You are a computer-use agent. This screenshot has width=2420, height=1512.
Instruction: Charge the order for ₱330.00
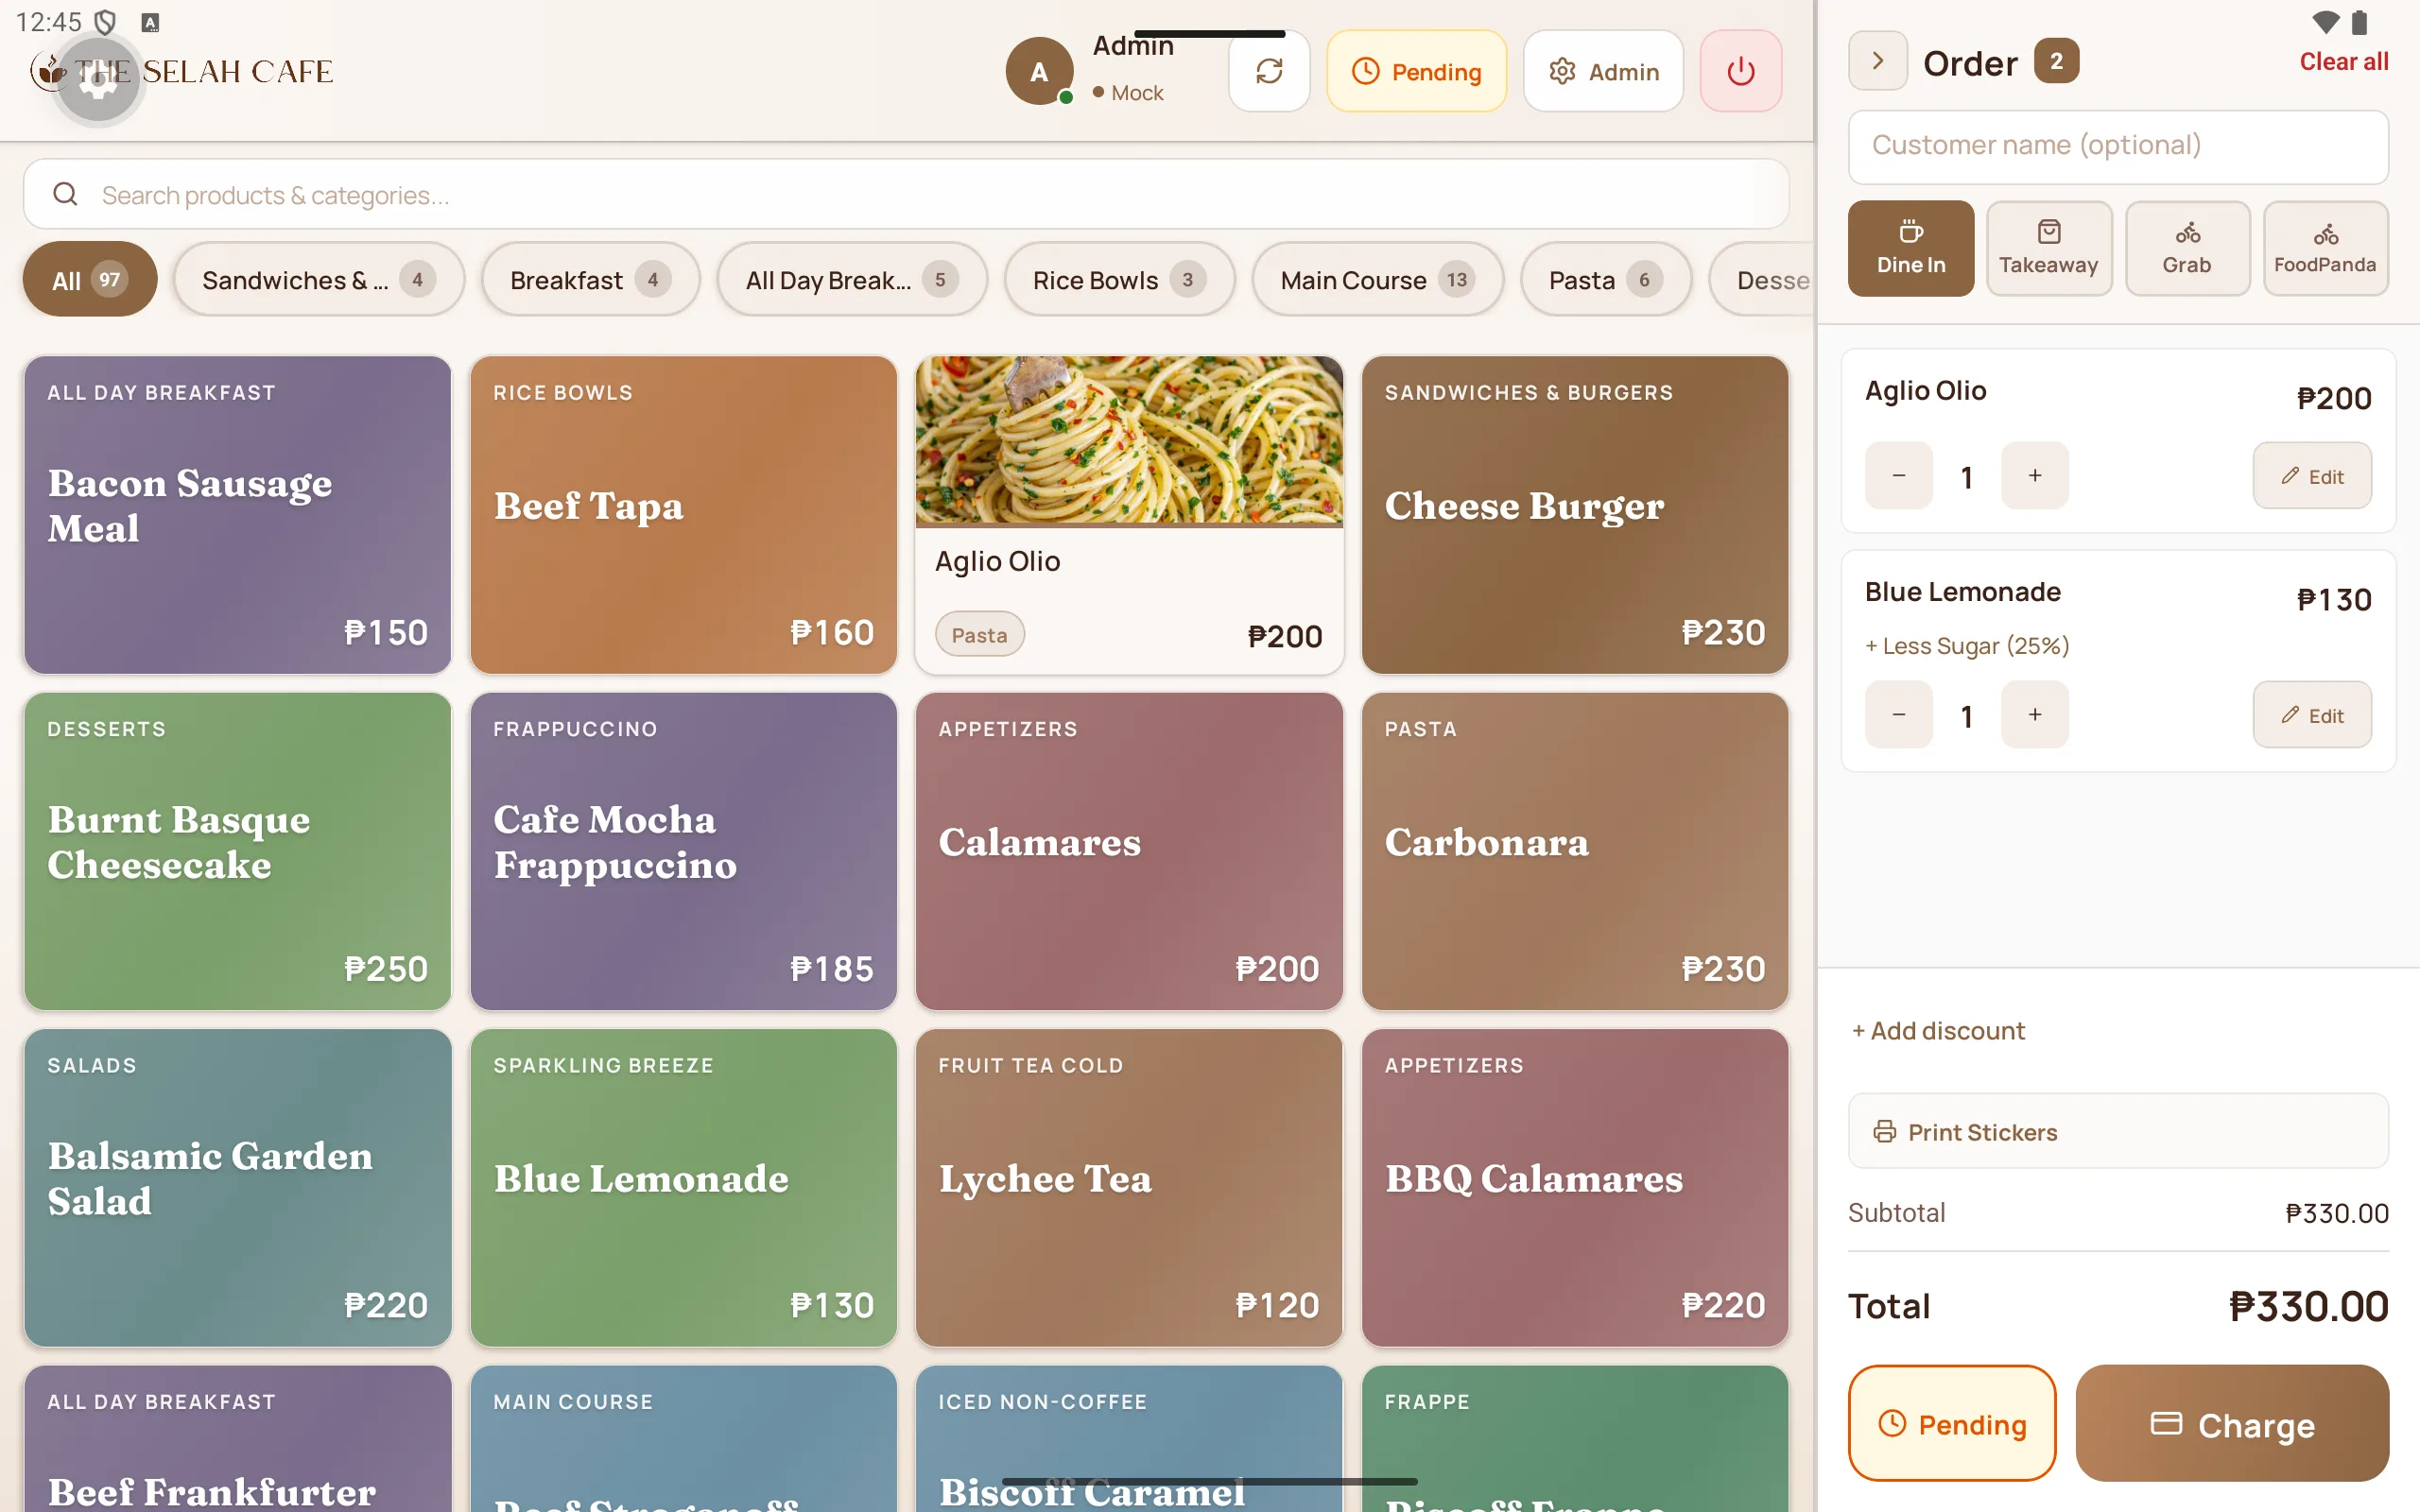click(2231, 1423)
